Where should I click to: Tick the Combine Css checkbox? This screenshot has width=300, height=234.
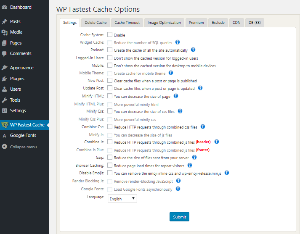tap(110, 126)
